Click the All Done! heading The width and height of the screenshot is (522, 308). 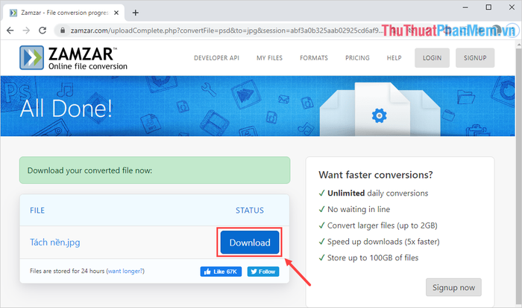tap(66, 109)
